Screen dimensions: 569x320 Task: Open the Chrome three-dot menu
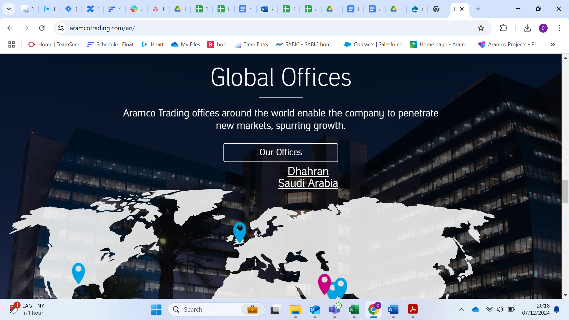[559, 28]
